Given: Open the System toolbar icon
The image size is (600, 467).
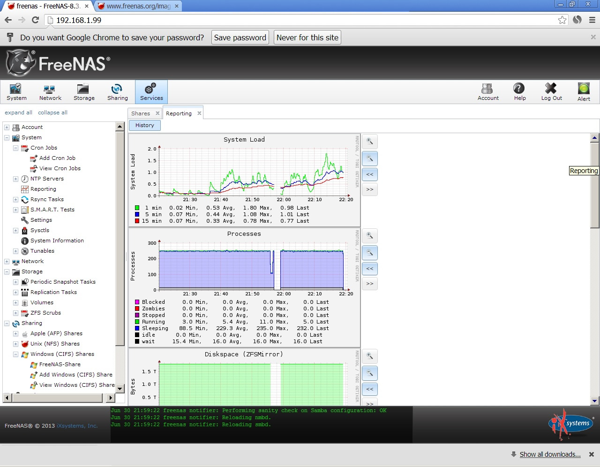Looking at the screenshot, I should click(16, 92).
